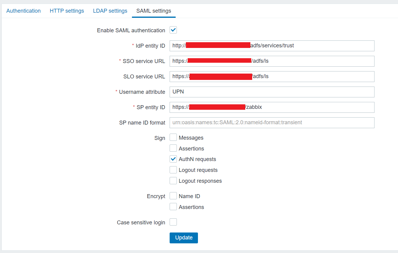Select the SSO service URL field

click(271, 61)
